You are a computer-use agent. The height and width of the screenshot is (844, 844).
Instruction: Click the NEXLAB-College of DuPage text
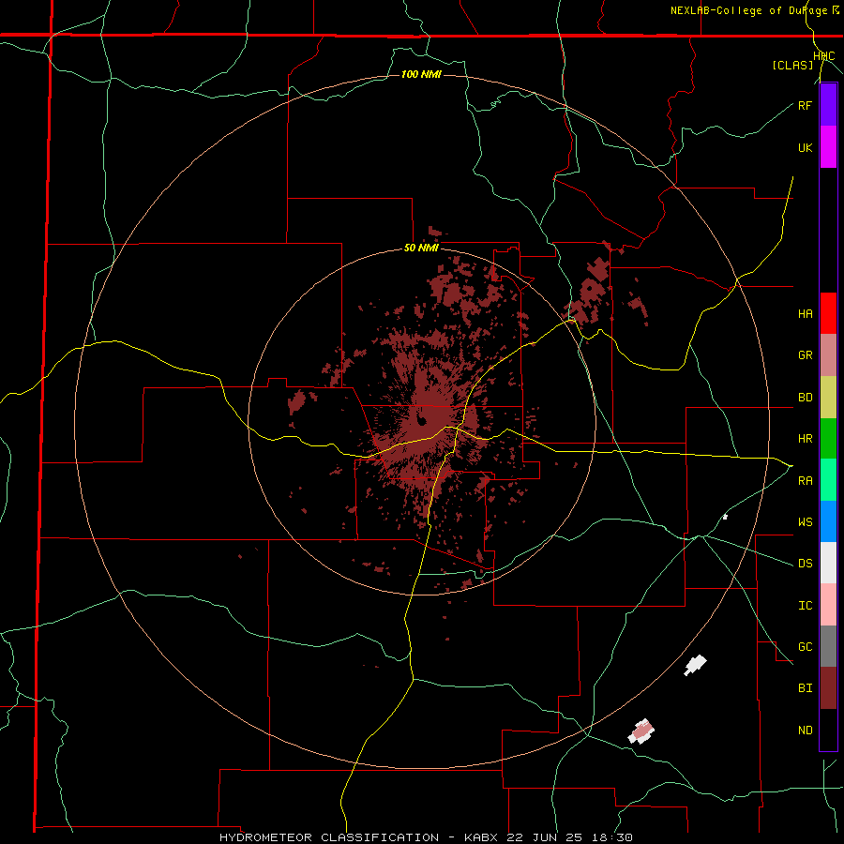[748, 10]
